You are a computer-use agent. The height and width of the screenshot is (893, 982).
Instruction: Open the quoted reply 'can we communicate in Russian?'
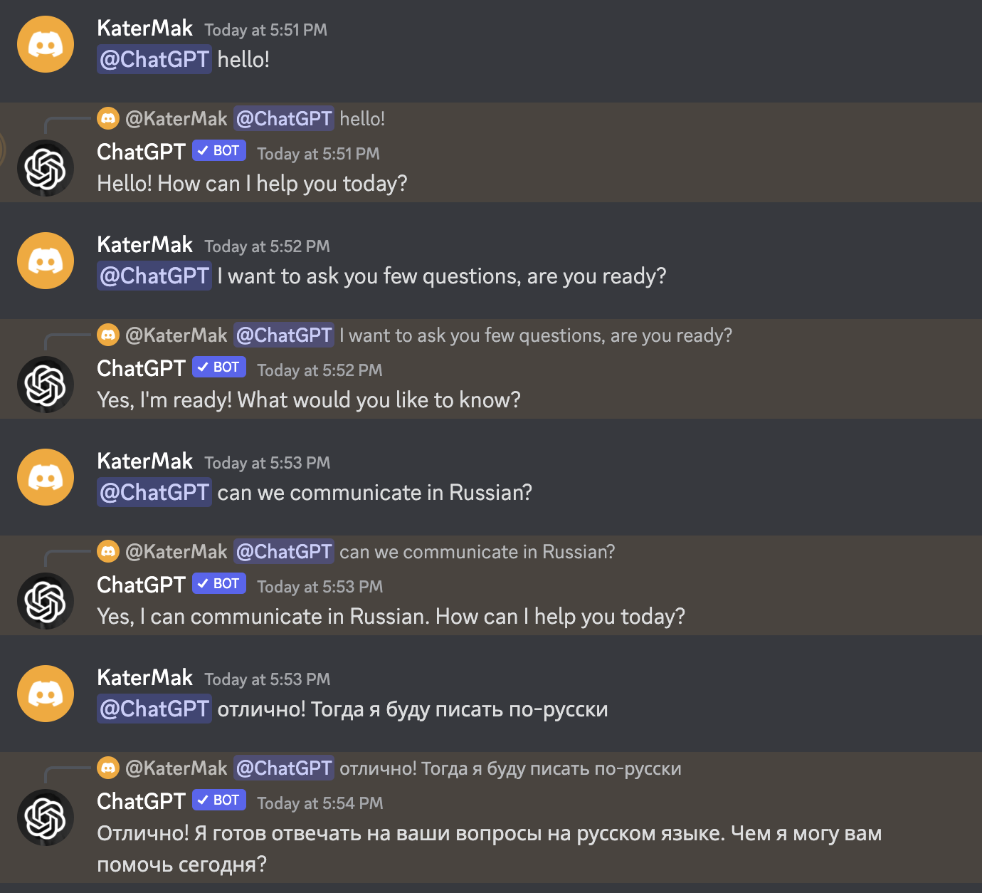477,551
